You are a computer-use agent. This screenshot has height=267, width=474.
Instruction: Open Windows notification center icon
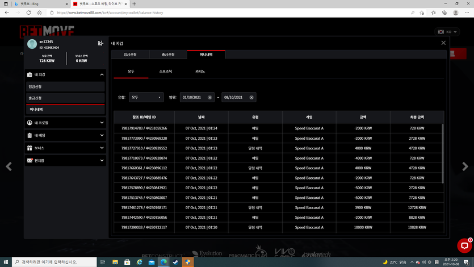[467, 262]
